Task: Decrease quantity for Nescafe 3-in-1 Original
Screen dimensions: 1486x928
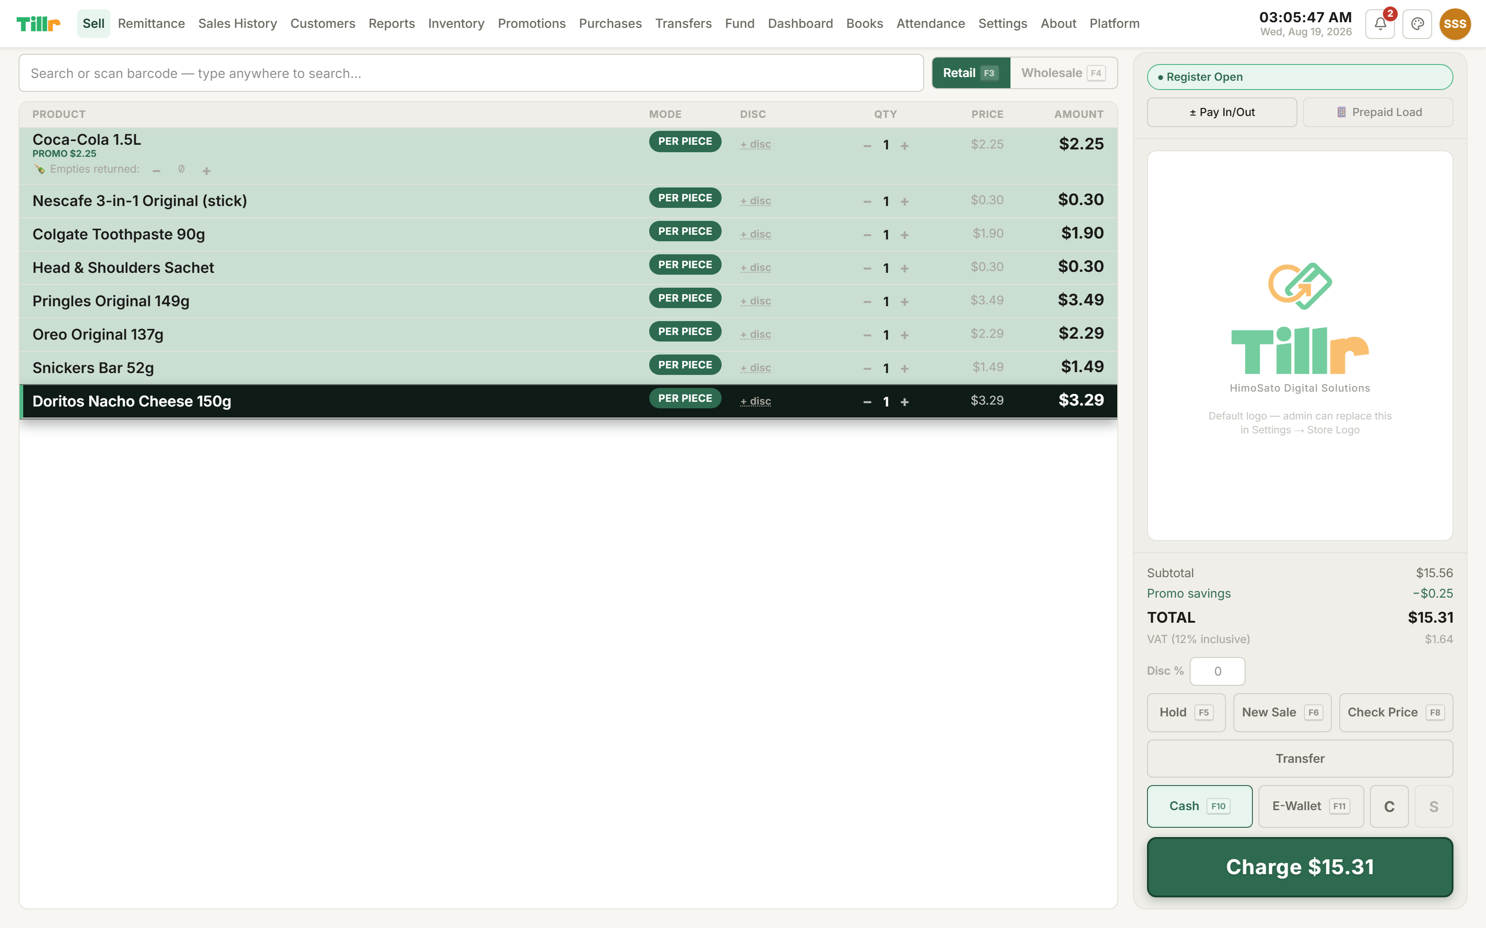Action: pos(867,201)
